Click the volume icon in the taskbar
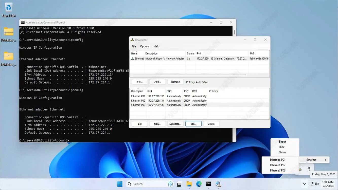This screenshot has height=190, width=338. point(317,184)
